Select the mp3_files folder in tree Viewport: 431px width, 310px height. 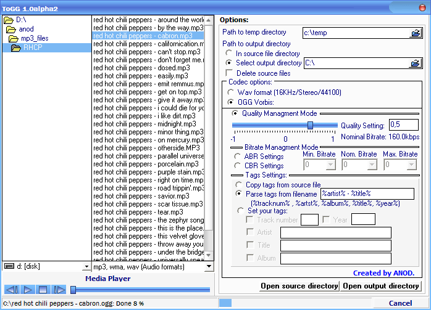[x=35, y=38]
